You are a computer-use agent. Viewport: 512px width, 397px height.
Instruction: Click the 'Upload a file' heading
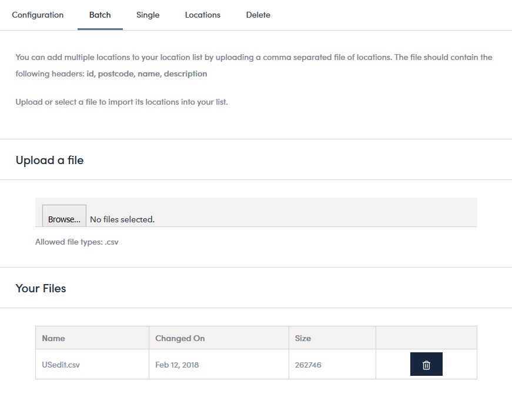click(x=49, y=161)
